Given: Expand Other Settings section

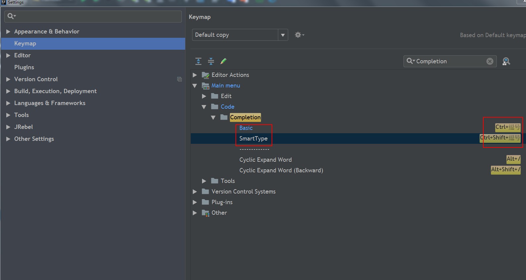Looking at the screenshot, I should click(8, 139).
